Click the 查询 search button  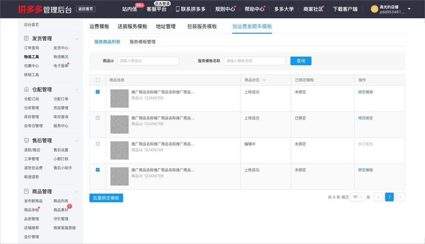pos(301,61)
